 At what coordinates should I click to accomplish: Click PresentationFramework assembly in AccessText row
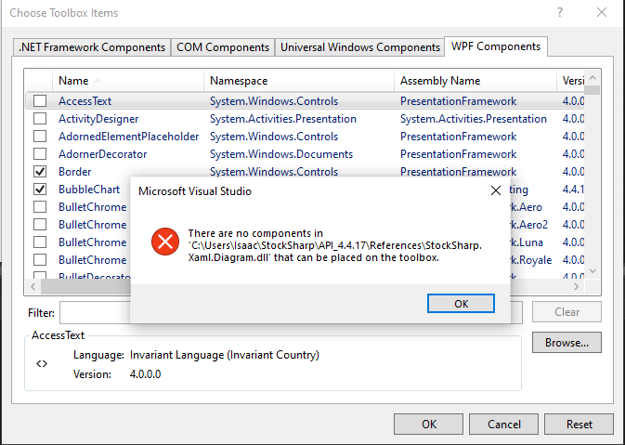click(459, 101)
